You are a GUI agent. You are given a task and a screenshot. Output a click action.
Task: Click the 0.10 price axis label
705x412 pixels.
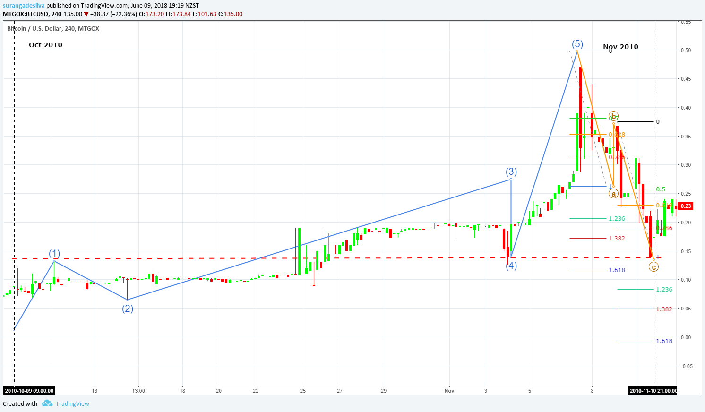(686, 280)
